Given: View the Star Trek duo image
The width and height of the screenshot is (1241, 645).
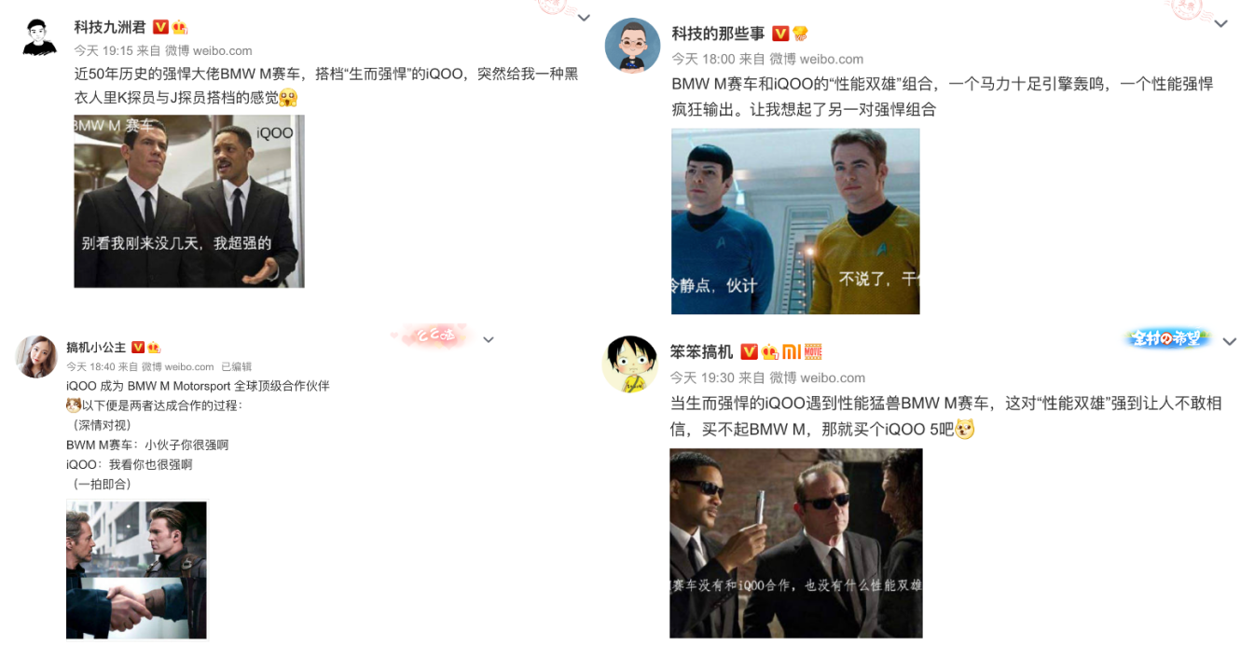Looking at the screenshot, I should pos(795,222).
